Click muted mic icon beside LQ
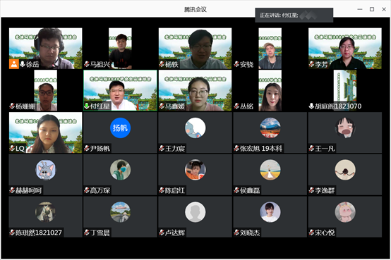This screenshot has width=391, height=260. (12, 149)
